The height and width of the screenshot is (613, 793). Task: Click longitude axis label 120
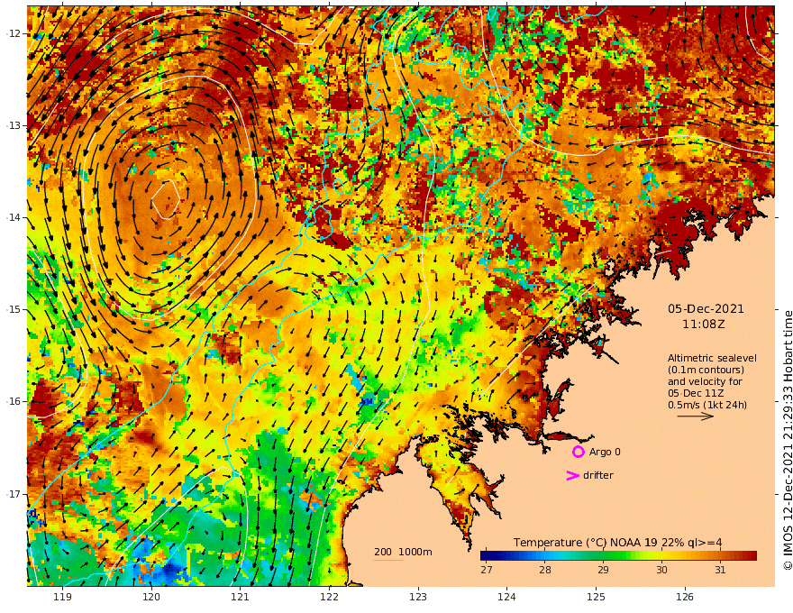click(151, 597)
